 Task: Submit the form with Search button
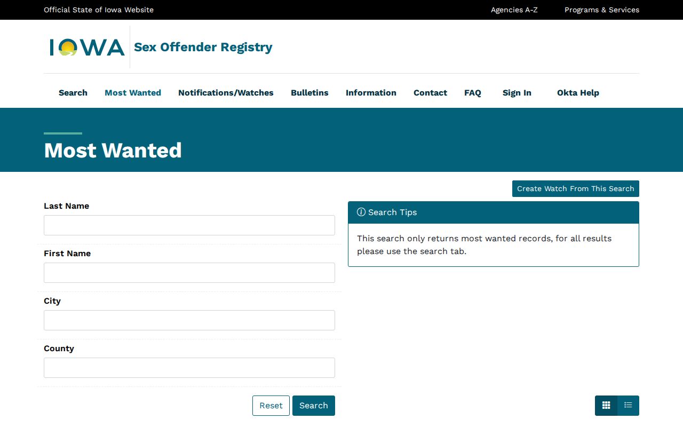[314, 406]
